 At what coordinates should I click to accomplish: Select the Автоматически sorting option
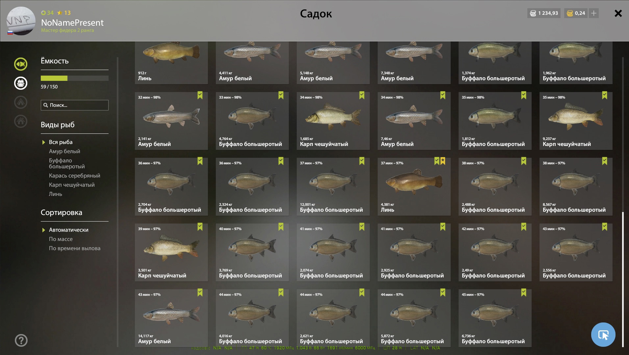click(x=68, y=230)
